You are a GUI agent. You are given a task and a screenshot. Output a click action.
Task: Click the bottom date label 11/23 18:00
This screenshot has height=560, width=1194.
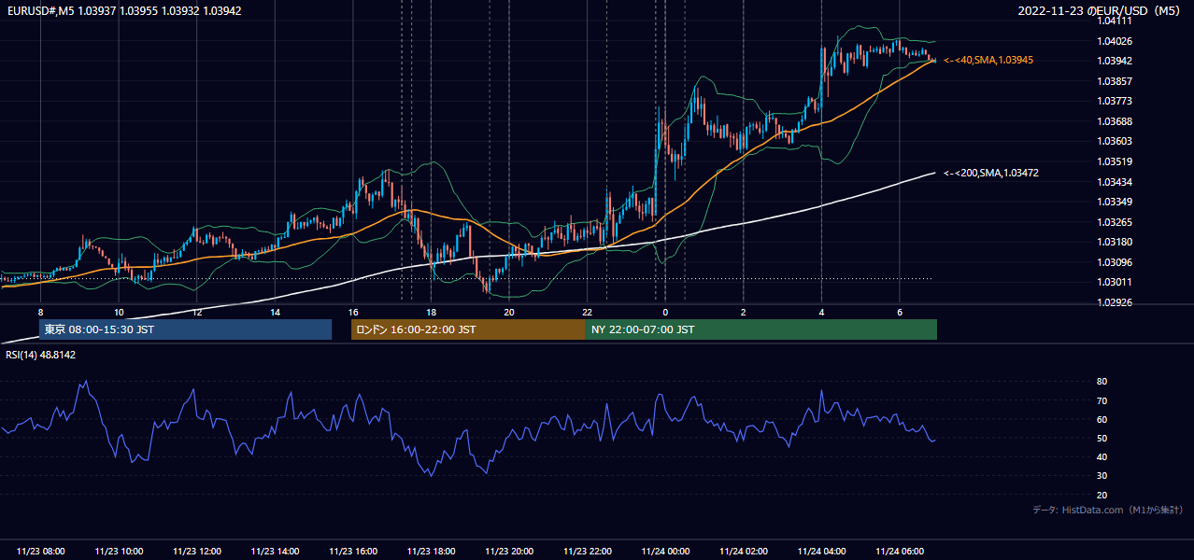tap(431, 552)
